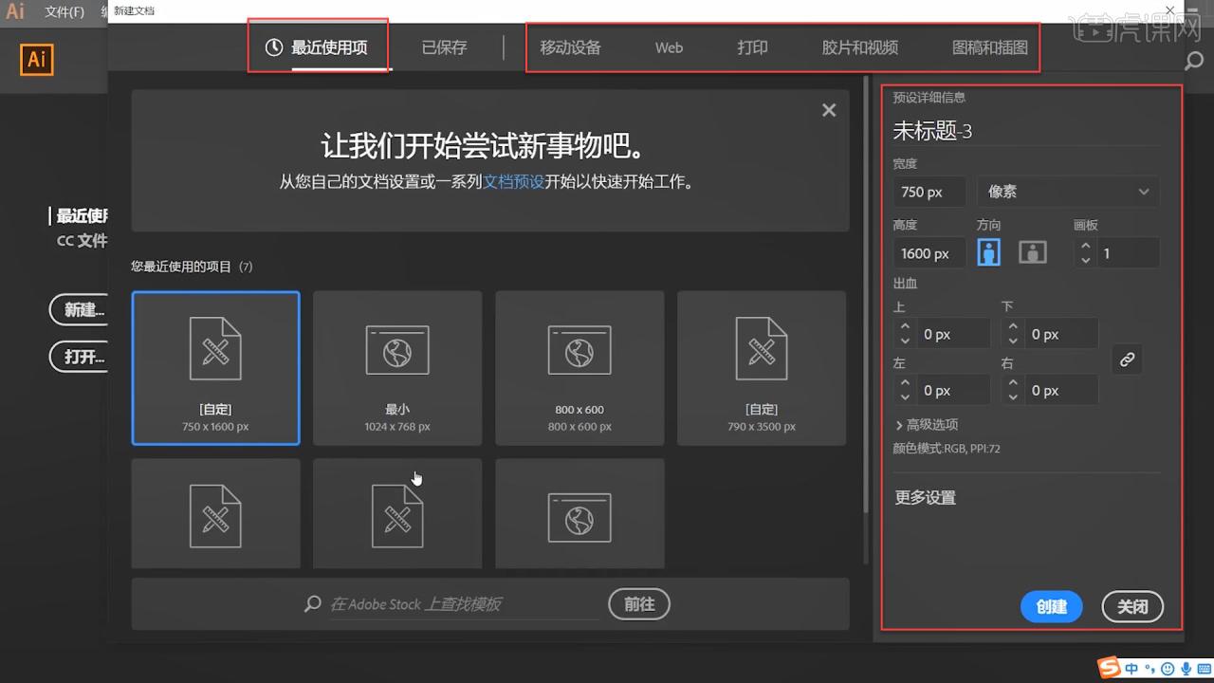Open the 图稿和插图 tab
Viewport: 1214px width, 683px height.
(x=989, y=47)
